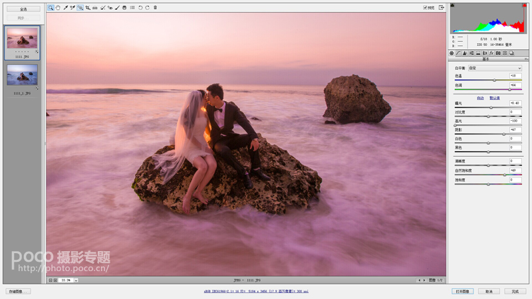532x299 pixels.
Task: Open the White Balance (白平衡) dropdown
Action: click(495, 68)
